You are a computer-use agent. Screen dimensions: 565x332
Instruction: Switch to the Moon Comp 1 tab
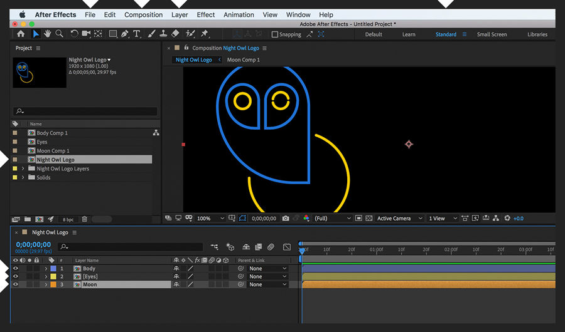[243, 60]
